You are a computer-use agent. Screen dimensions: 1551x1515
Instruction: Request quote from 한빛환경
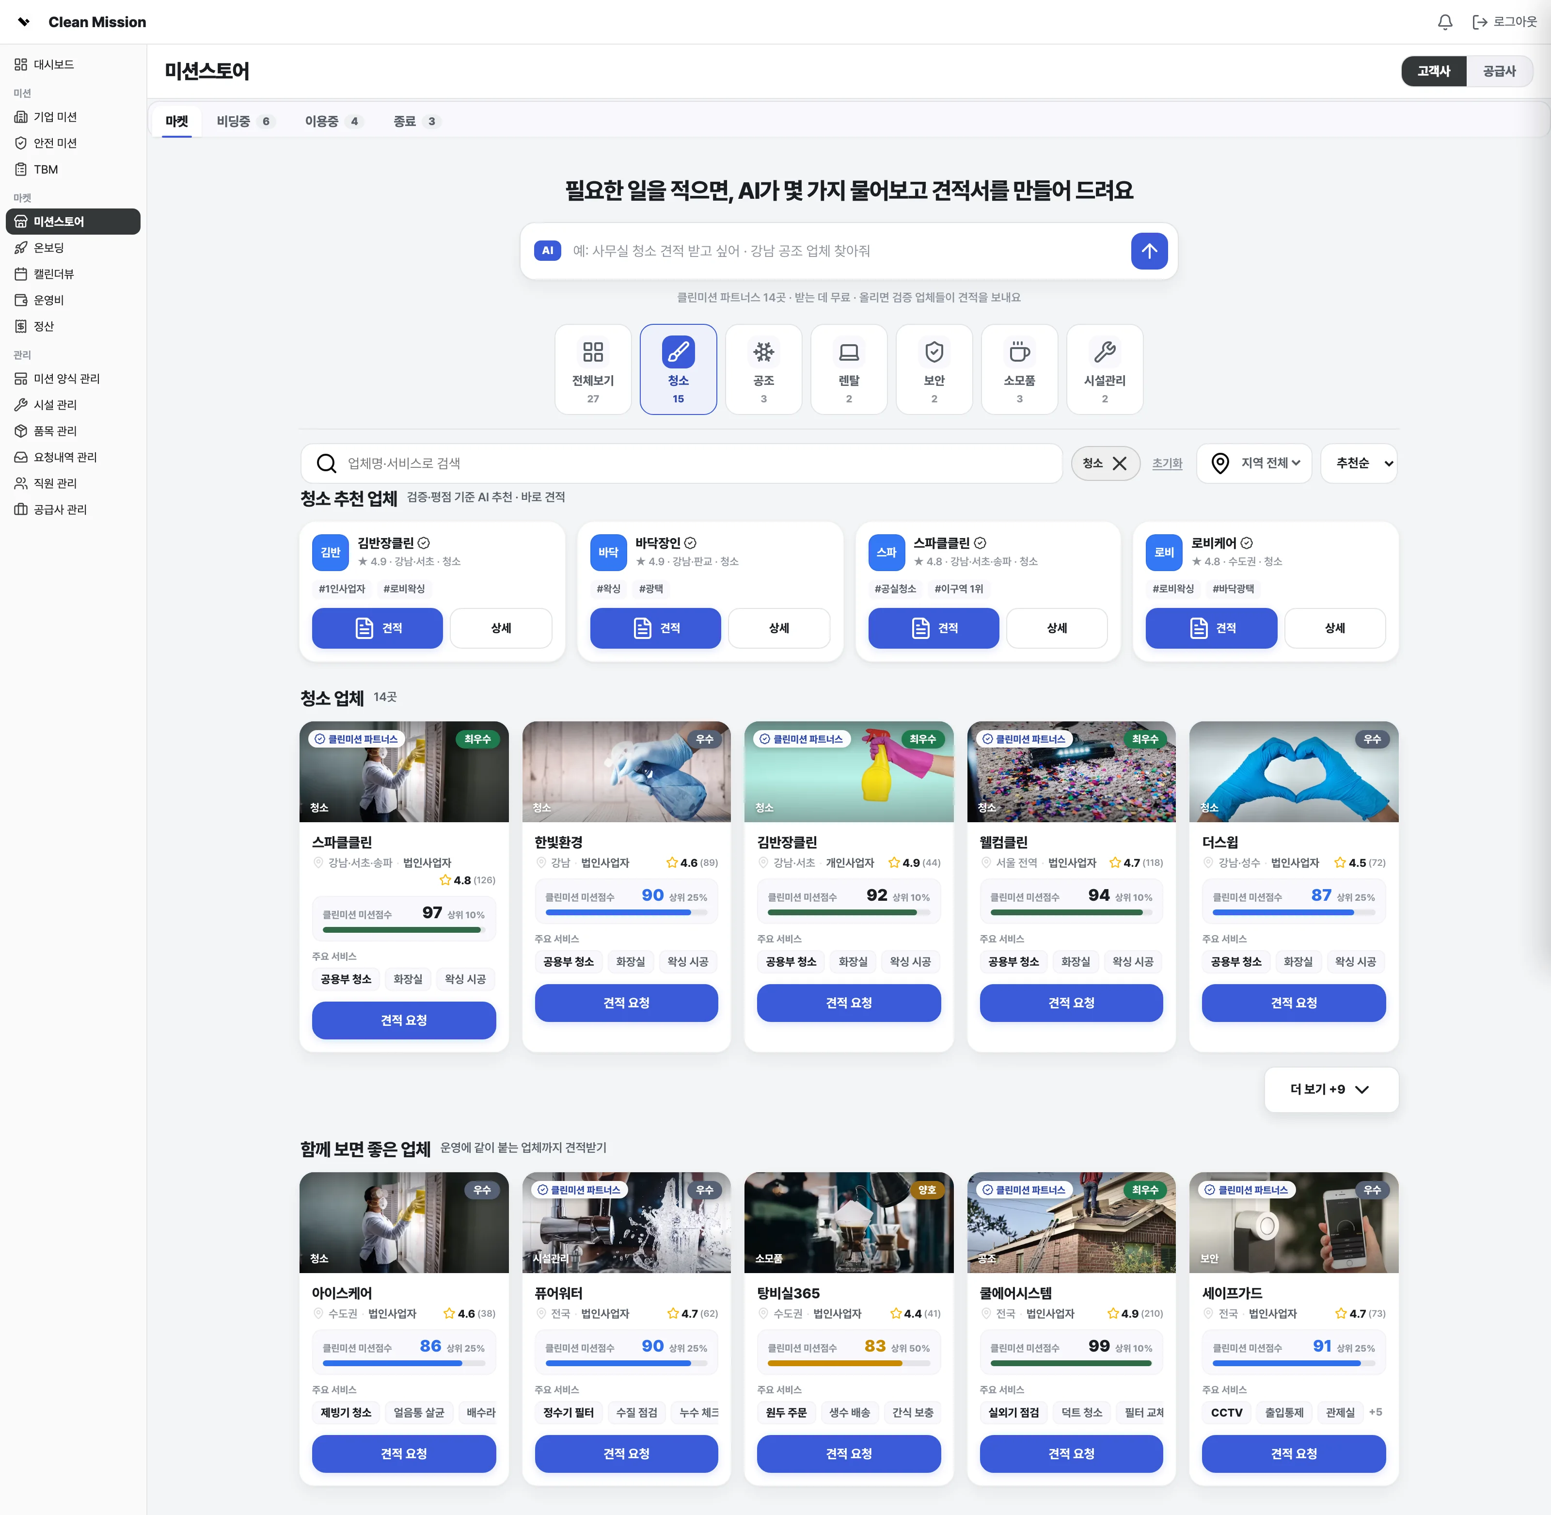[x=626, y=1003]
